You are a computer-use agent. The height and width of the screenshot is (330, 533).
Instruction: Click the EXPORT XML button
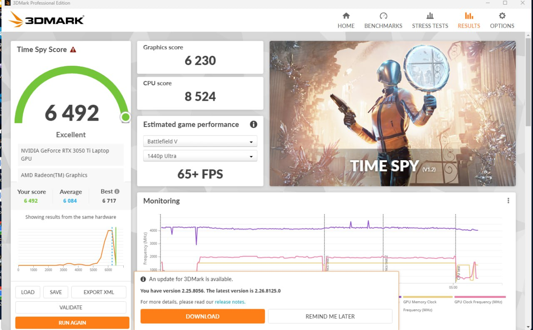coord(99,292)
